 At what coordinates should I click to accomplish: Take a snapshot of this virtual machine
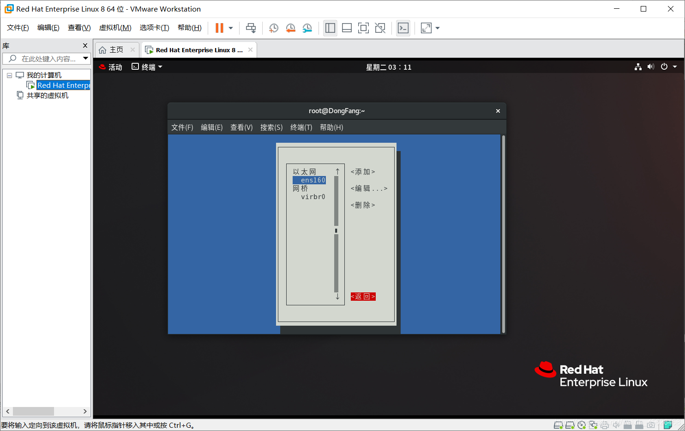point(273,28)
